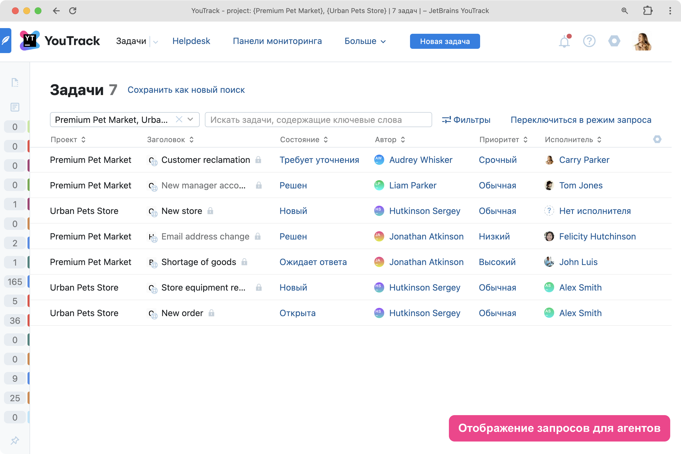Viewport: 681px width, 454px height.
Task: Click Сохранить как новый поиск link
Action: 186,90
